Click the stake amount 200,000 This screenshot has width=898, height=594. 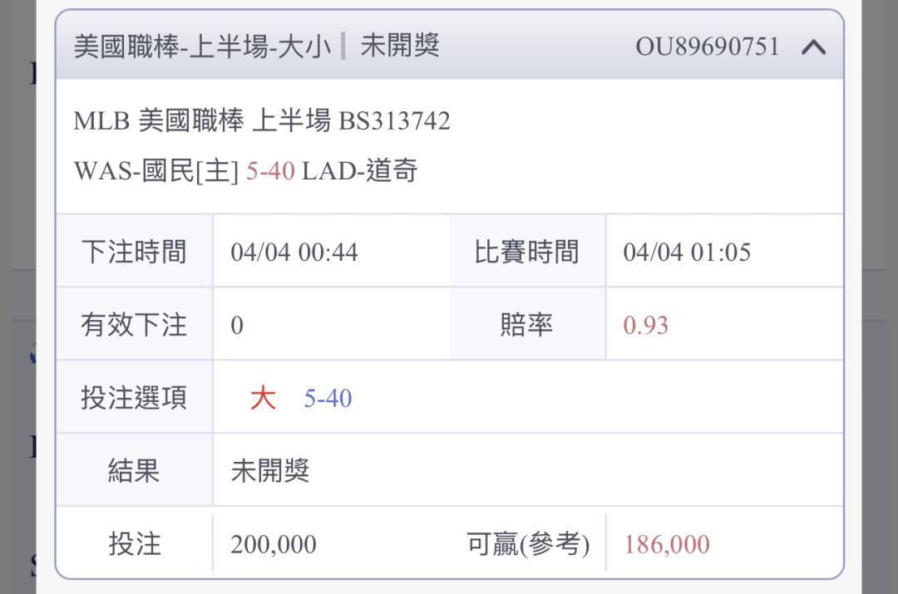(x=274, y=545)
